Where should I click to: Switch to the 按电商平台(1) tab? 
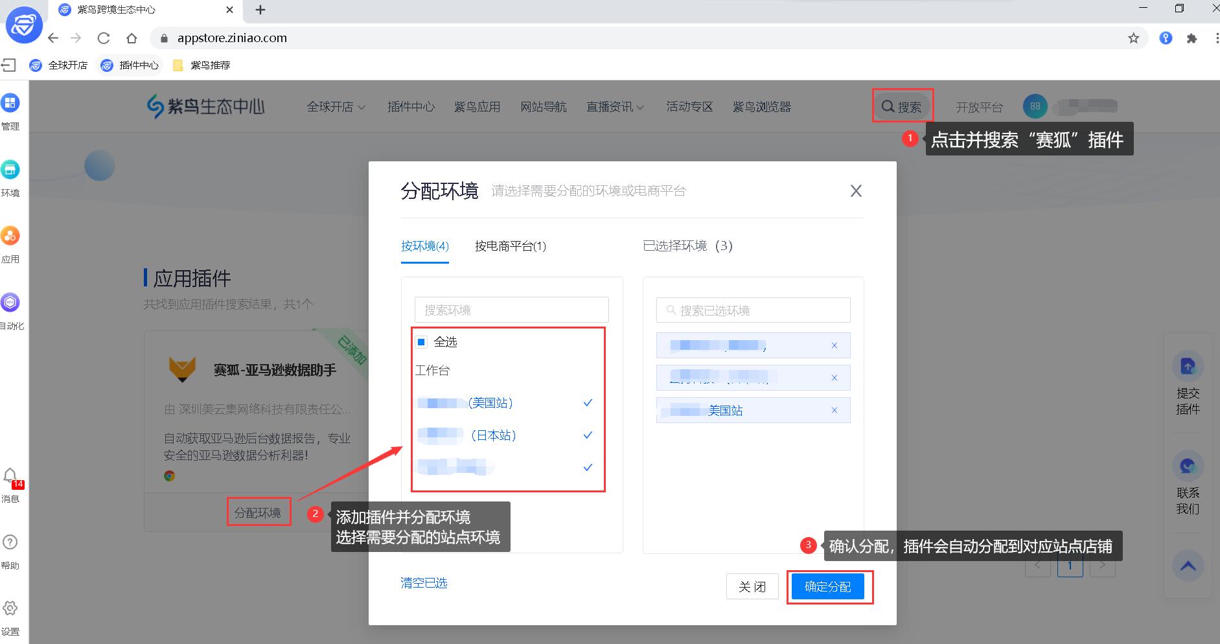(511, 246)
